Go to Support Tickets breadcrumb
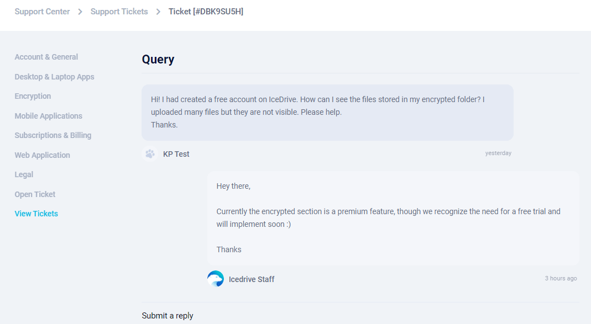The image size is (591, 324). pos(119,12)
